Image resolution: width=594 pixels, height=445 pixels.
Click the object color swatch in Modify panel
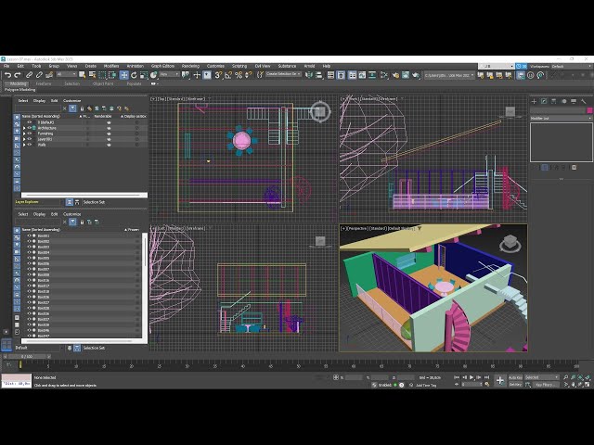coord(589,110)
